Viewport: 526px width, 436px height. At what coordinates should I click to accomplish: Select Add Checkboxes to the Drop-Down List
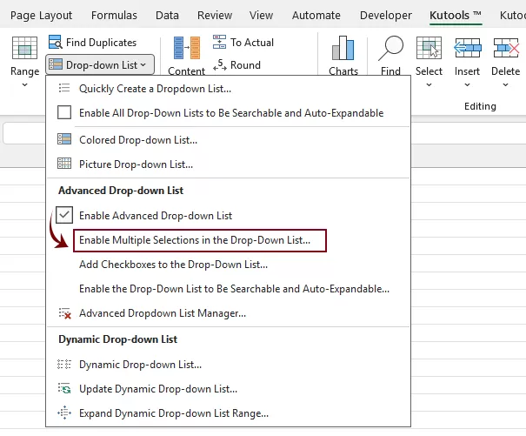228,265
